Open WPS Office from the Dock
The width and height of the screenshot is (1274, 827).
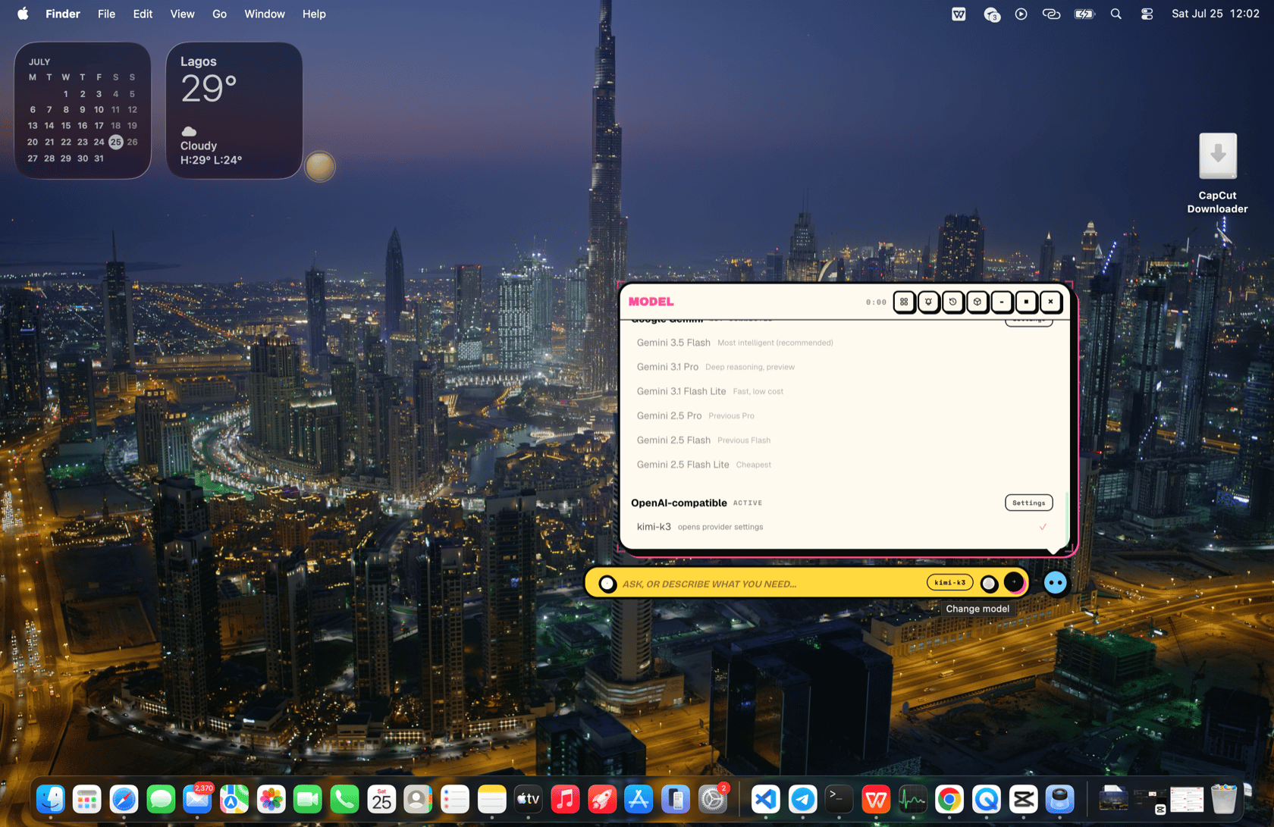click(876, 799)
